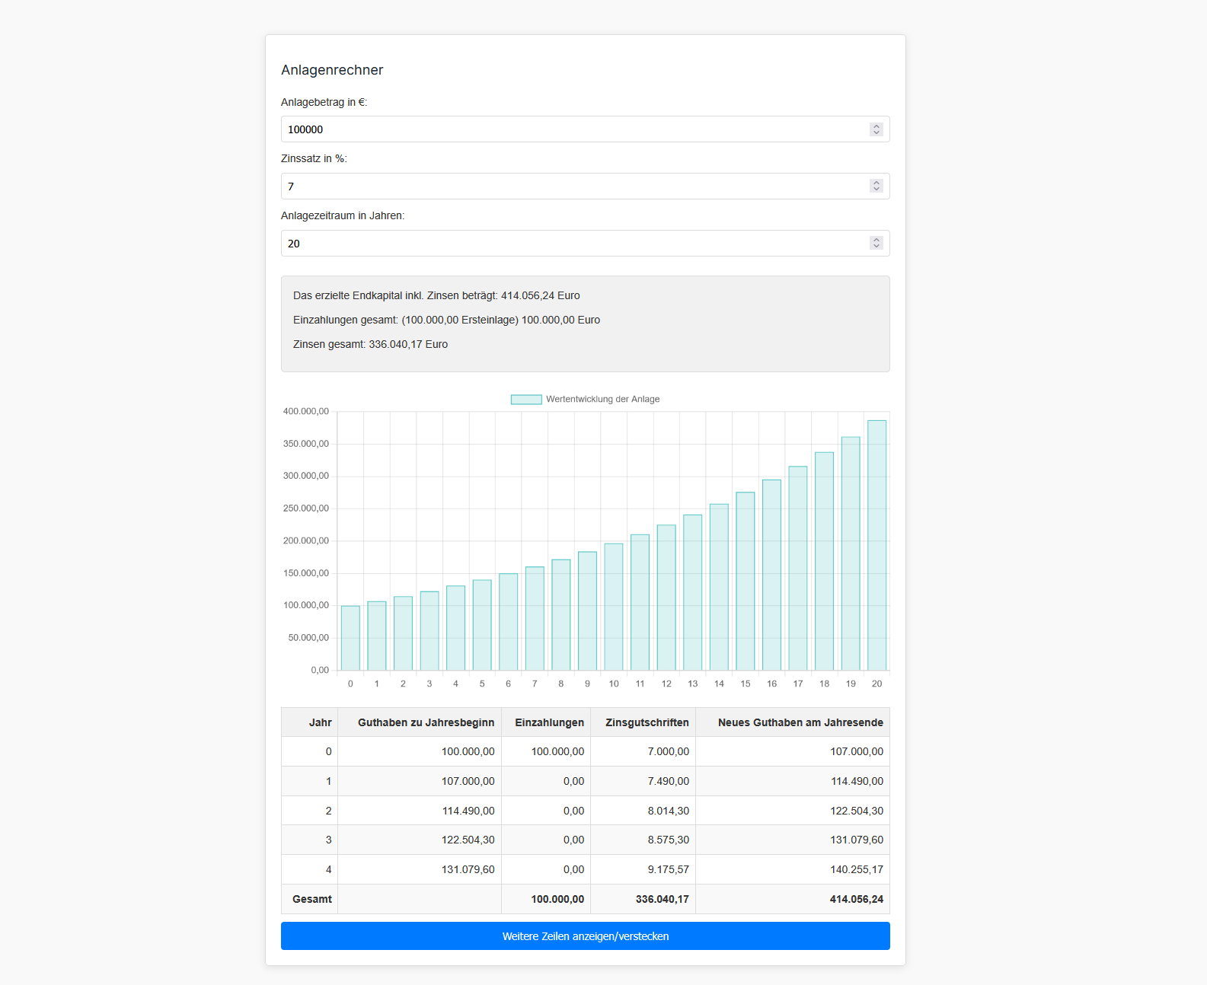This screenshot has width=1207, height=985.
Task: Click the Endkapital result text line
Action: pyautogui.click(x=436, y=295)
